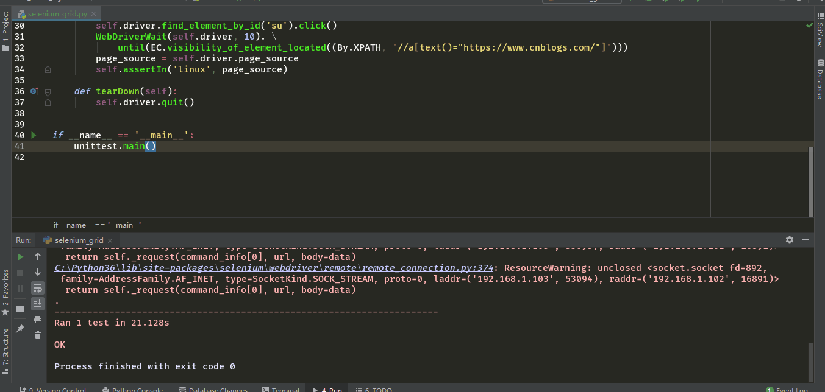
Task: Click green inspection checkmark in editor corner
Action: coord(809,26)
